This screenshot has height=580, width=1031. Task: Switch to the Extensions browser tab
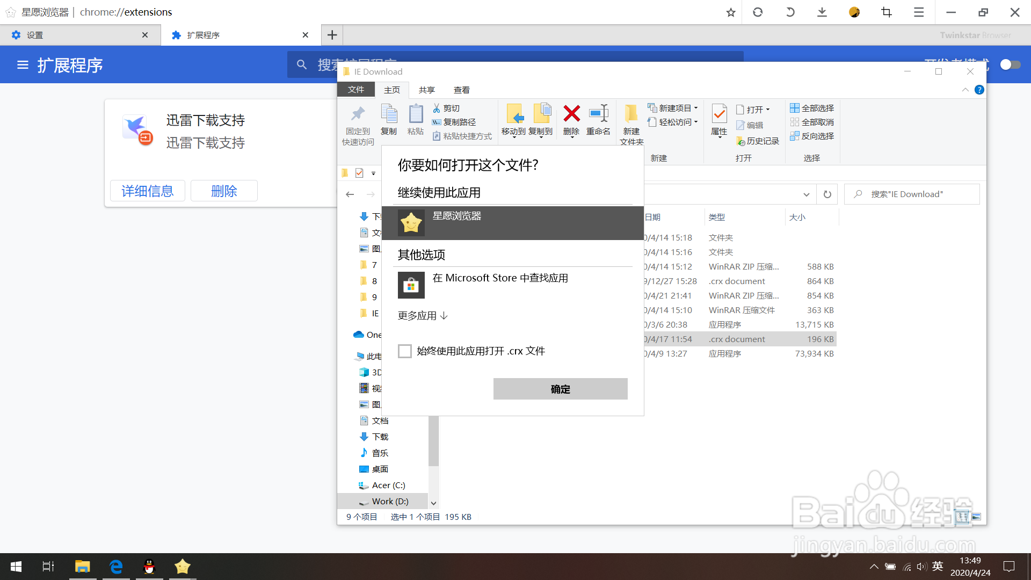point(241,35)
